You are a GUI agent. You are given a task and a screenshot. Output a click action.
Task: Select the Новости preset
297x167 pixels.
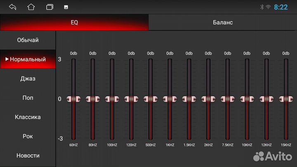click(28, 155)
